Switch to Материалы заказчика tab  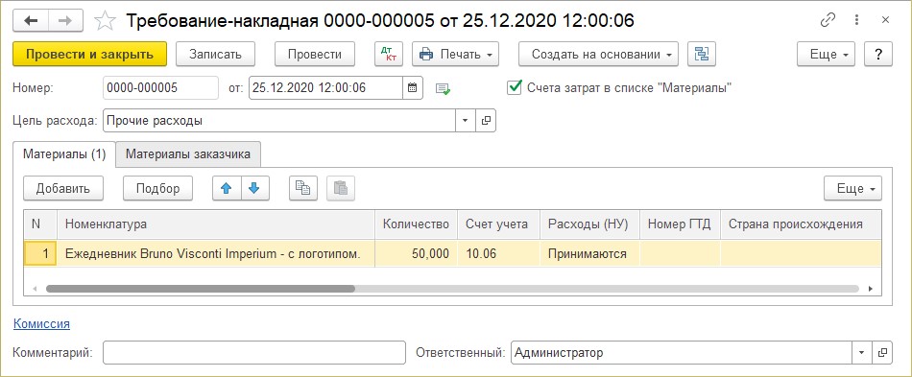pos(188,153)
